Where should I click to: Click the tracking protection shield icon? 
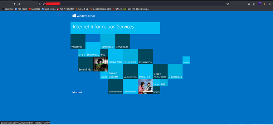[x=40, y=4]
